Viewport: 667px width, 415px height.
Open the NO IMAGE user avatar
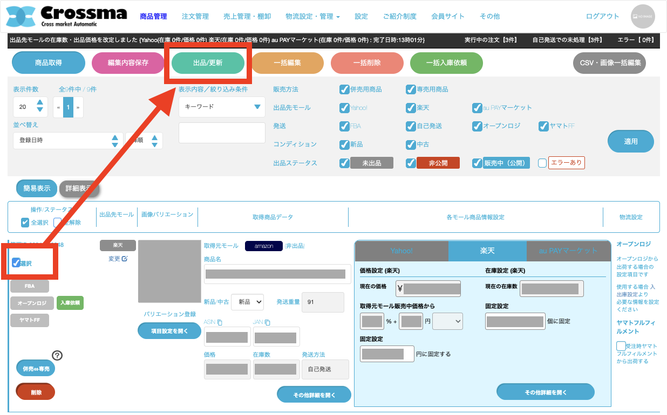642,17
